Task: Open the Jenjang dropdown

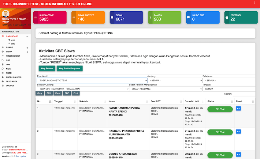Action: coord(174,80)
